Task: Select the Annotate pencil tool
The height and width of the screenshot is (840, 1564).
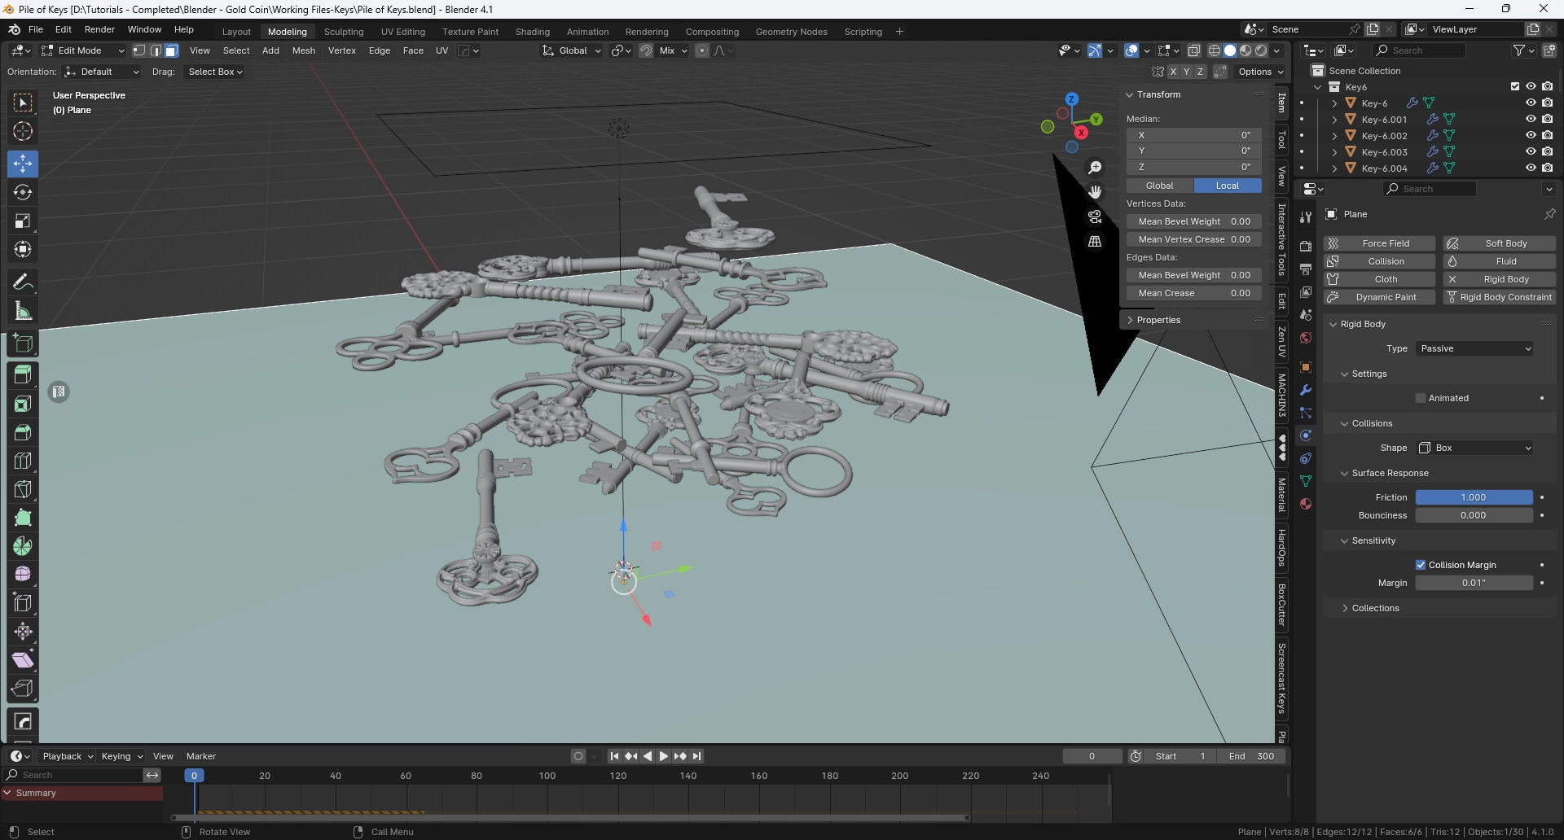Action: pyautogui.click(x=23, y=282)
